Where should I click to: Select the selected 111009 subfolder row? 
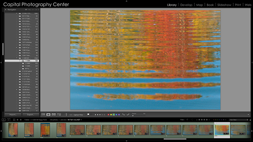coord(22,61)
